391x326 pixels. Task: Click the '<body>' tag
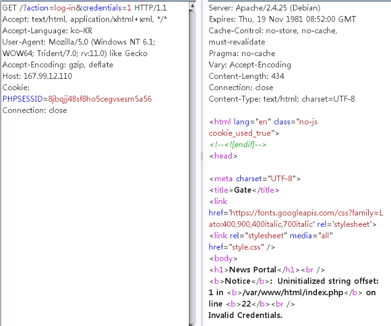(x=223, y=258)
